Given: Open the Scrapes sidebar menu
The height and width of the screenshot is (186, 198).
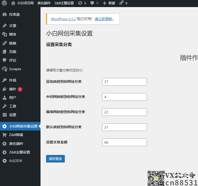Looking at the screenshot, I should click(15, 69).
